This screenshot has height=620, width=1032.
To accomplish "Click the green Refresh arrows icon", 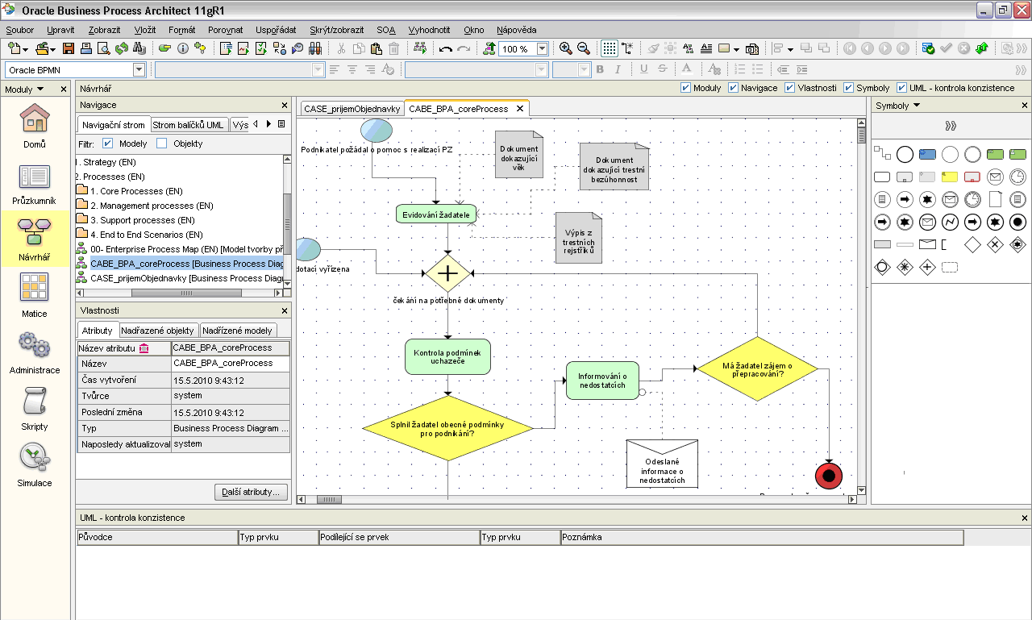I will point(122,48).
